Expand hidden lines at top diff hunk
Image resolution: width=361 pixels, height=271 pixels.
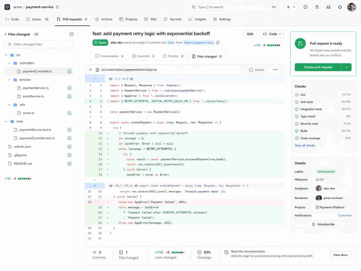point(95,79)
